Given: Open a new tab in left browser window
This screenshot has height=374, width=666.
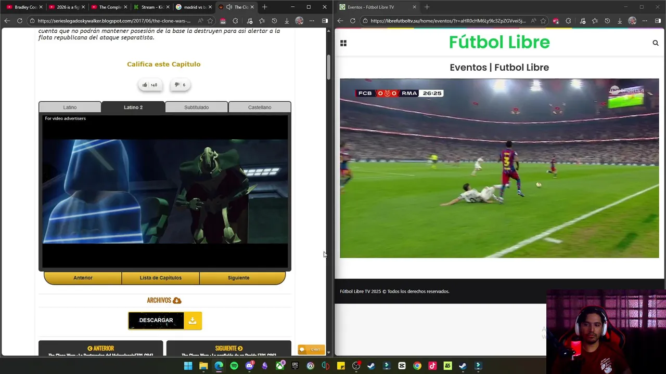Looking at the screenshot, I should [x=264, y=7].
